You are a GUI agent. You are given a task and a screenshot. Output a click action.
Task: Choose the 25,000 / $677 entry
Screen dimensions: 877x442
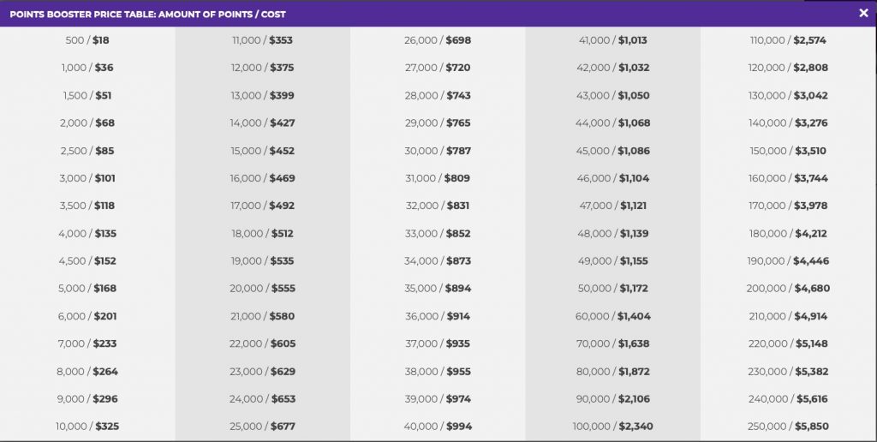[262, 427]
